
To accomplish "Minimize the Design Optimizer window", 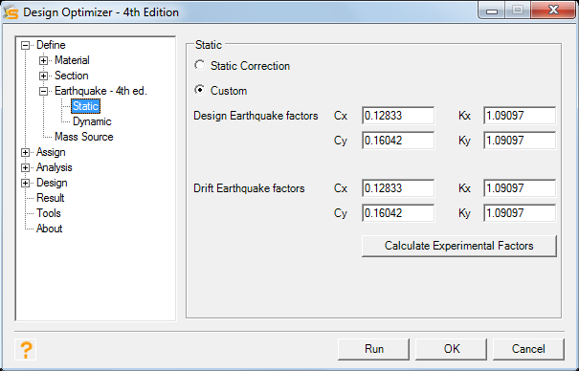I will [x=491, y=11].
